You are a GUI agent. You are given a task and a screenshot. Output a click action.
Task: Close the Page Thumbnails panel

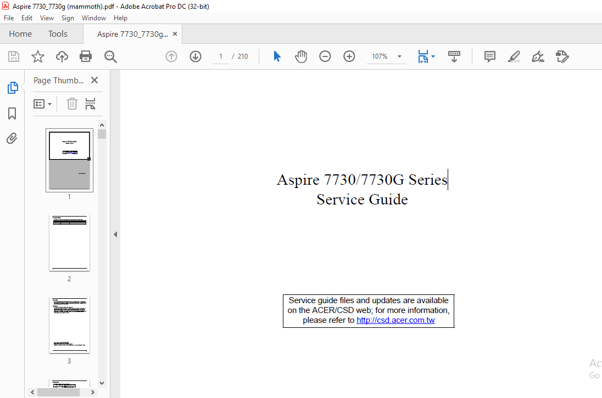[94, 80]
